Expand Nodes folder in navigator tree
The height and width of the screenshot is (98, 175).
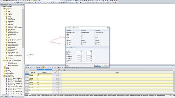tap(5, 10)
